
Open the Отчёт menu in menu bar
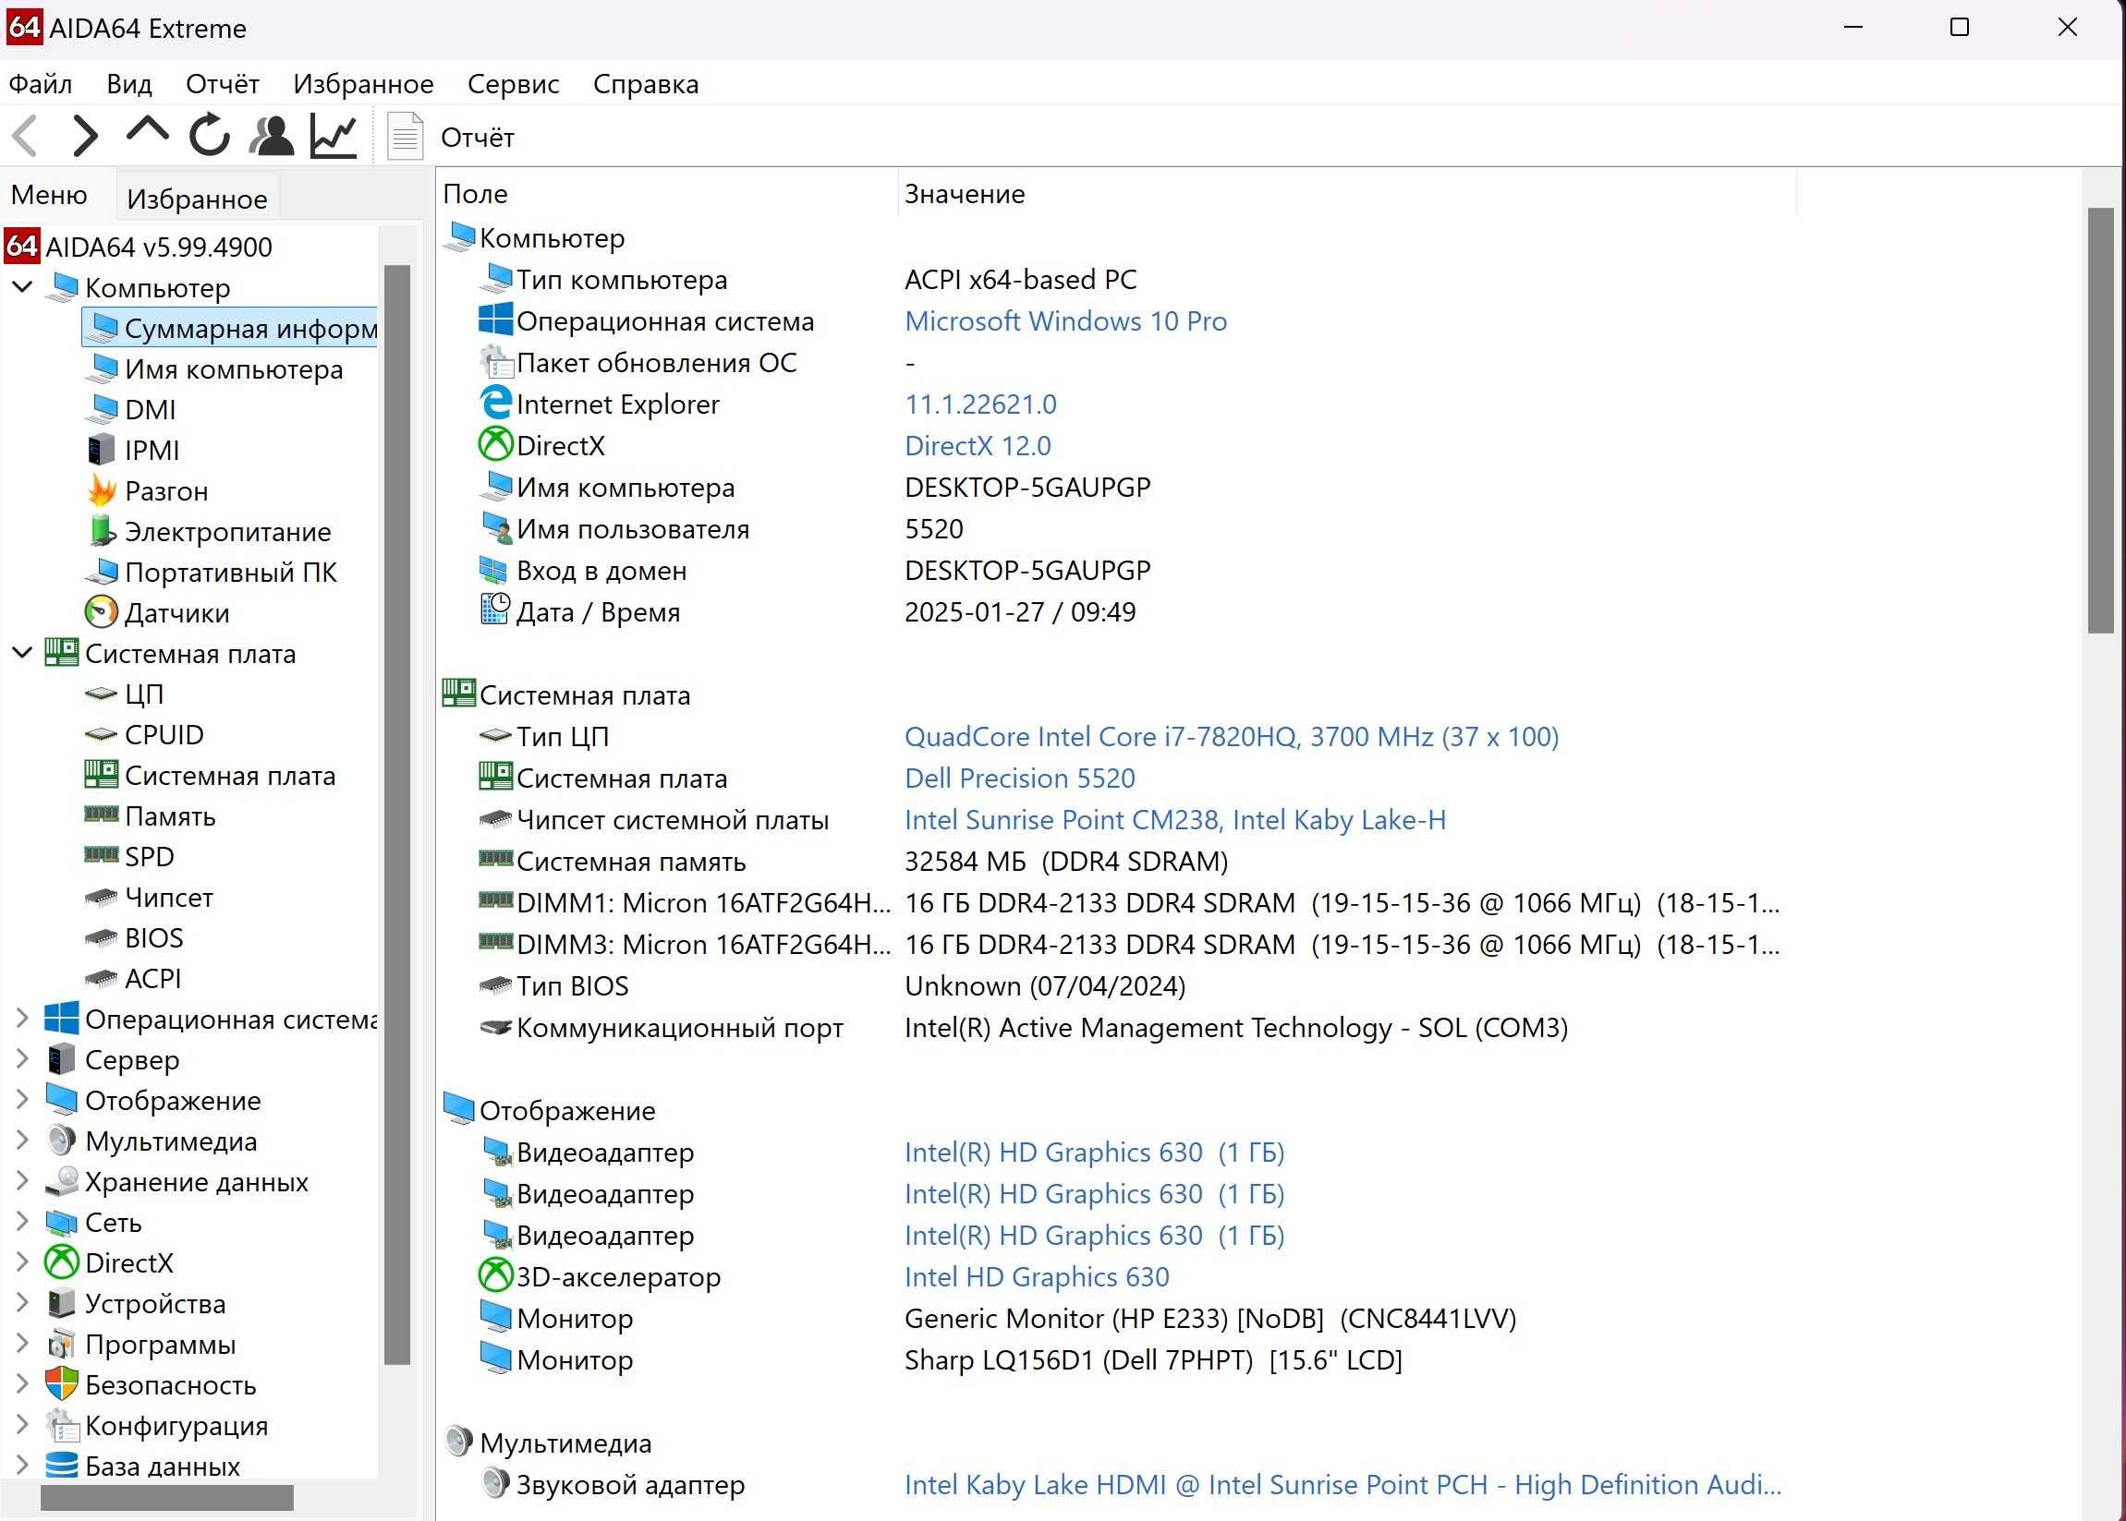coord(222,84)
